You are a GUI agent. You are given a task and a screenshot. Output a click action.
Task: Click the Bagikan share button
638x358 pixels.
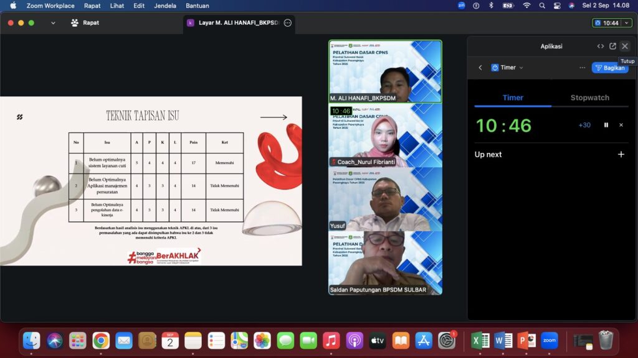(x=609, y=67)
